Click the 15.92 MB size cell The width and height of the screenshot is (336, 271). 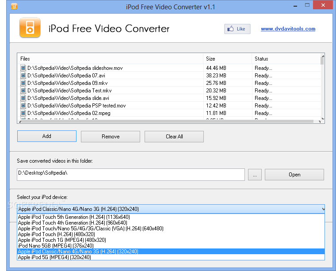click(216, 98)
